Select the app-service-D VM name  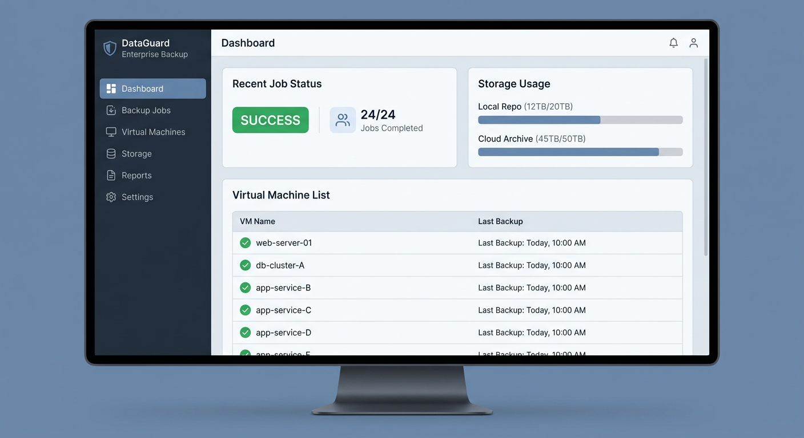(x=284, y=332)
